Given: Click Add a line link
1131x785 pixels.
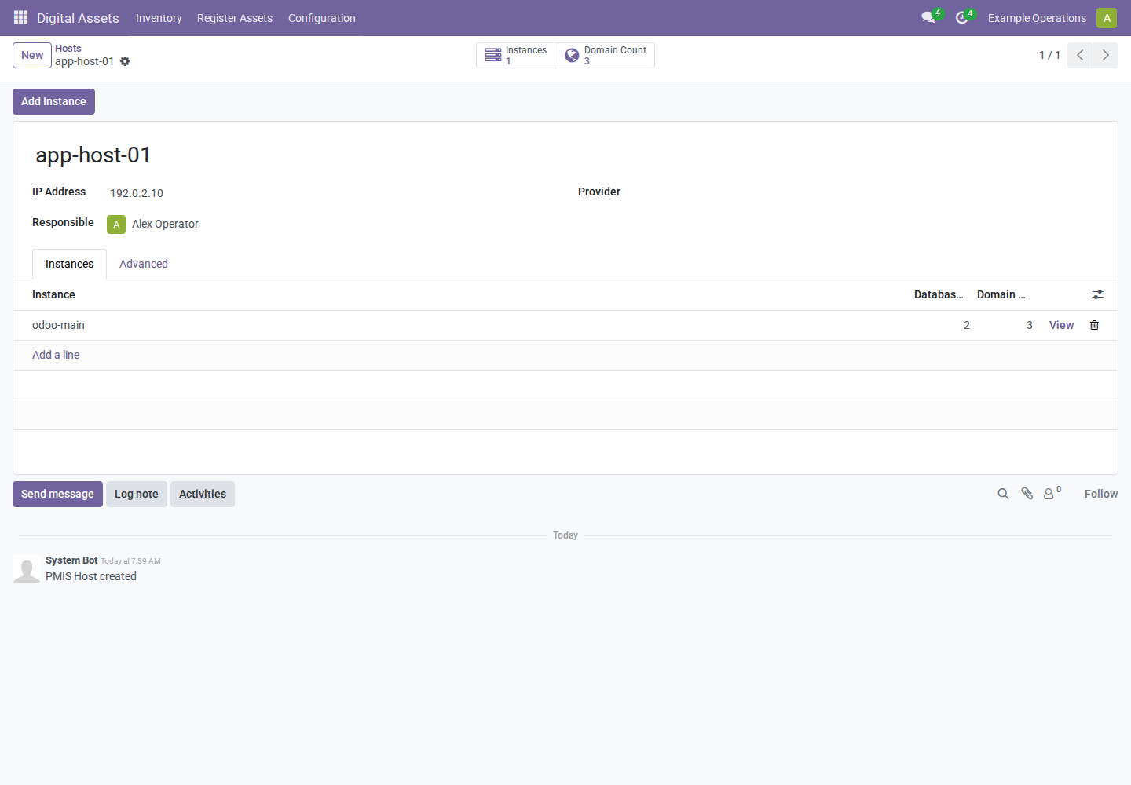Looking at the screenshot, I should [56, 355].
